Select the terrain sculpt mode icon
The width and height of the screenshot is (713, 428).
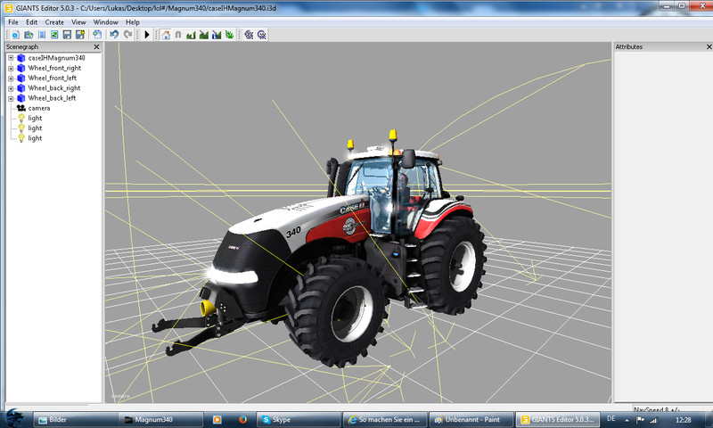click(x=191, y=35)
